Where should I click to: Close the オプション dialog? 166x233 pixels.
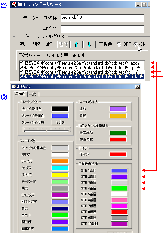(138, 87)
